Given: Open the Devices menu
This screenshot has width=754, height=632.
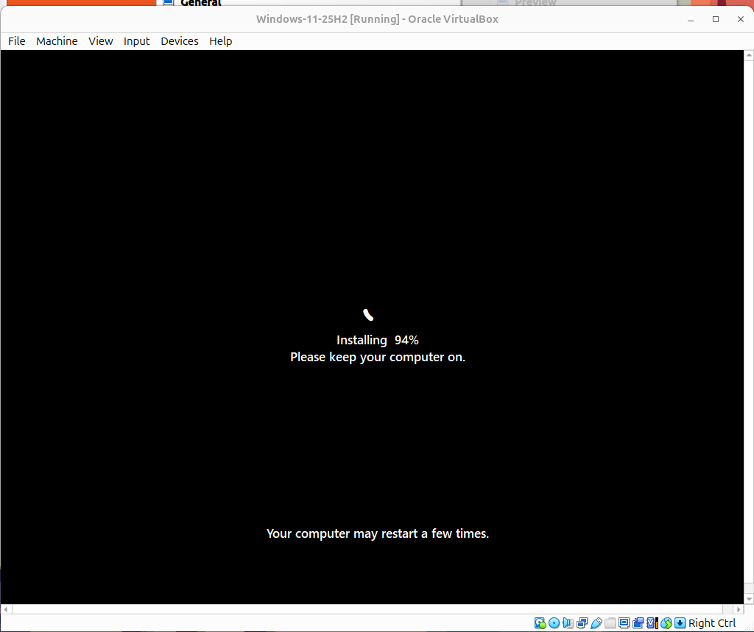Looking at the screenshot, I should point(180,41).
